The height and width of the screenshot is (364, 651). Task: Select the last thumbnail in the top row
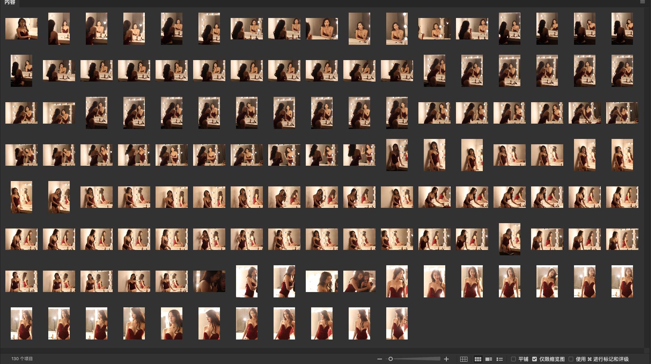point(622,29)
